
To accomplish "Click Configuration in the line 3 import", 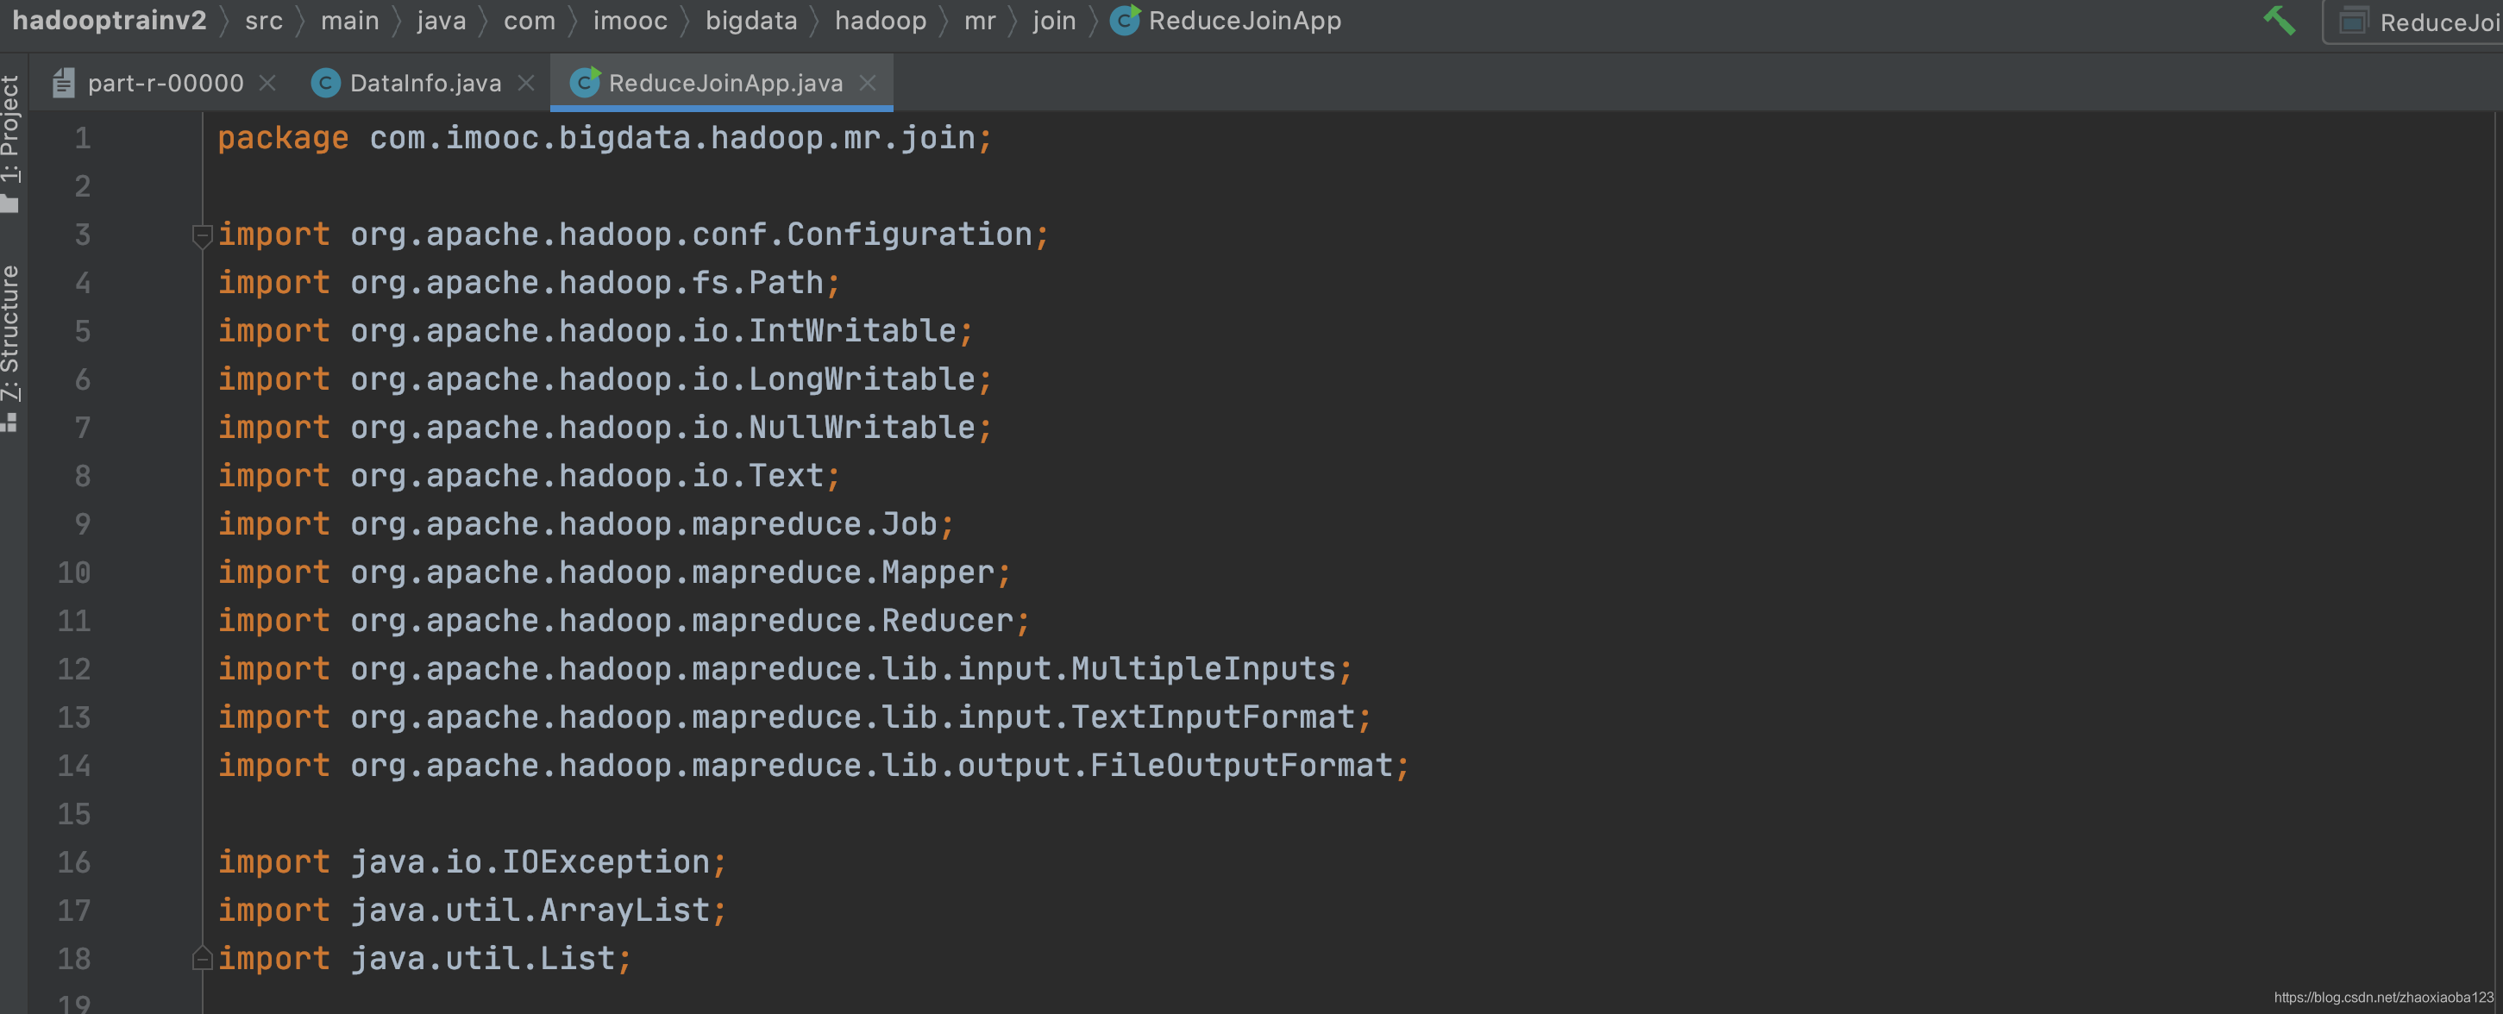I will click(909, 234).
